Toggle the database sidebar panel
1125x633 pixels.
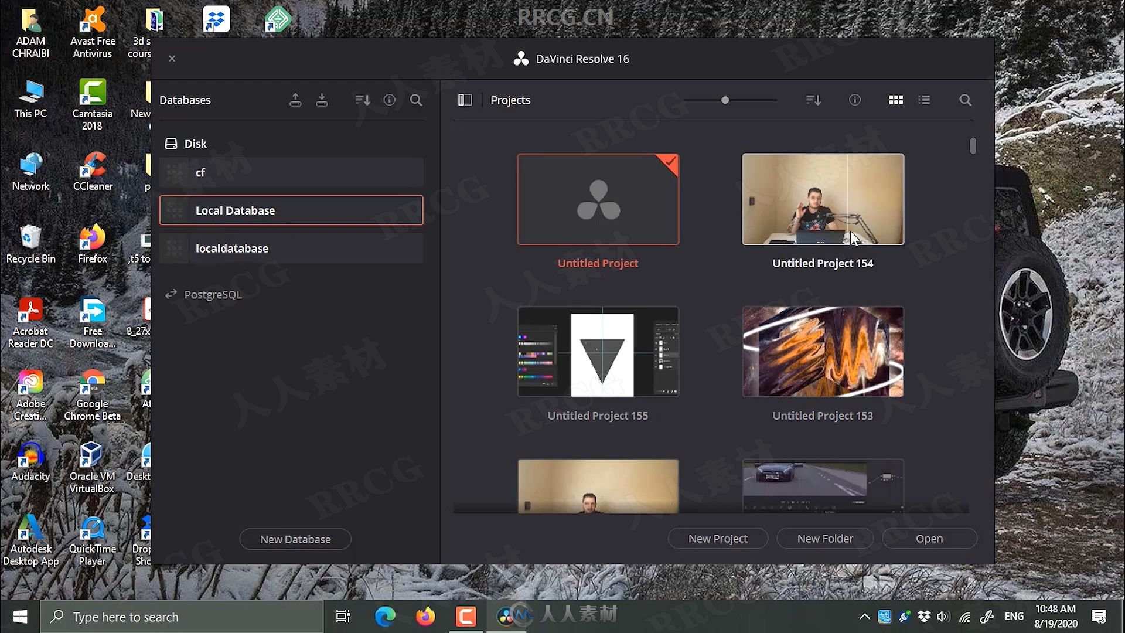point(465,100)
